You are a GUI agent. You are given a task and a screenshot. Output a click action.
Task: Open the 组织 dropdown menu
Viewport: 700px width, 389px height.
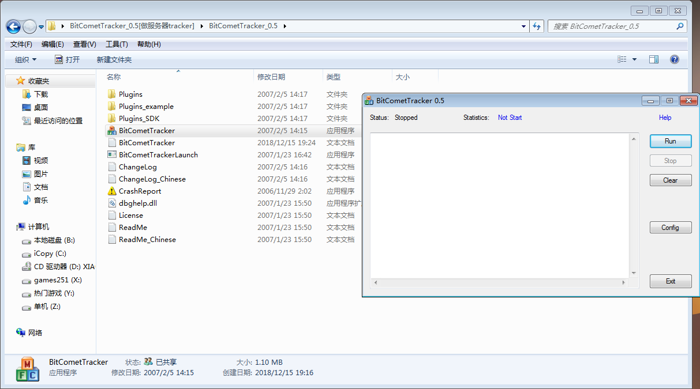[25, 59]
